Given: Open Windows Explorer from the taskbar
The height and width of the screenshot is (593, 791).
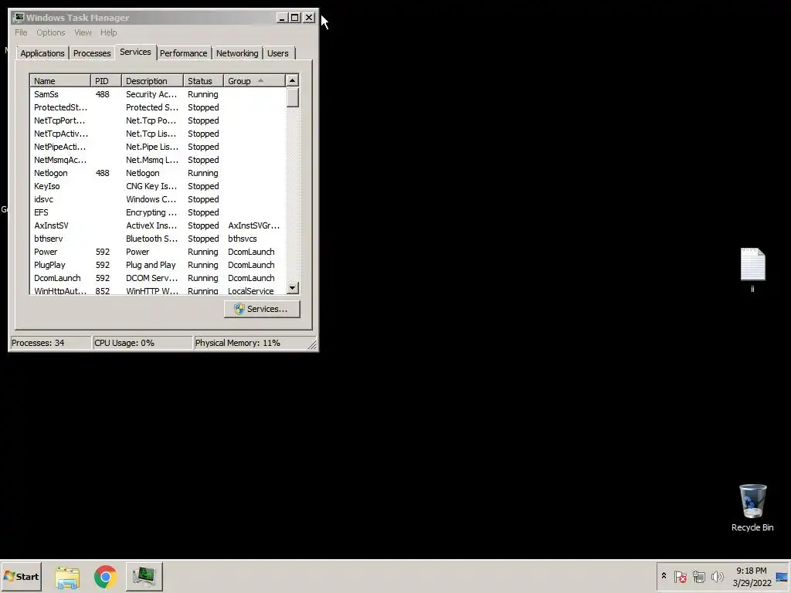Looking at the screenshot, I should [x=67, y=577].
